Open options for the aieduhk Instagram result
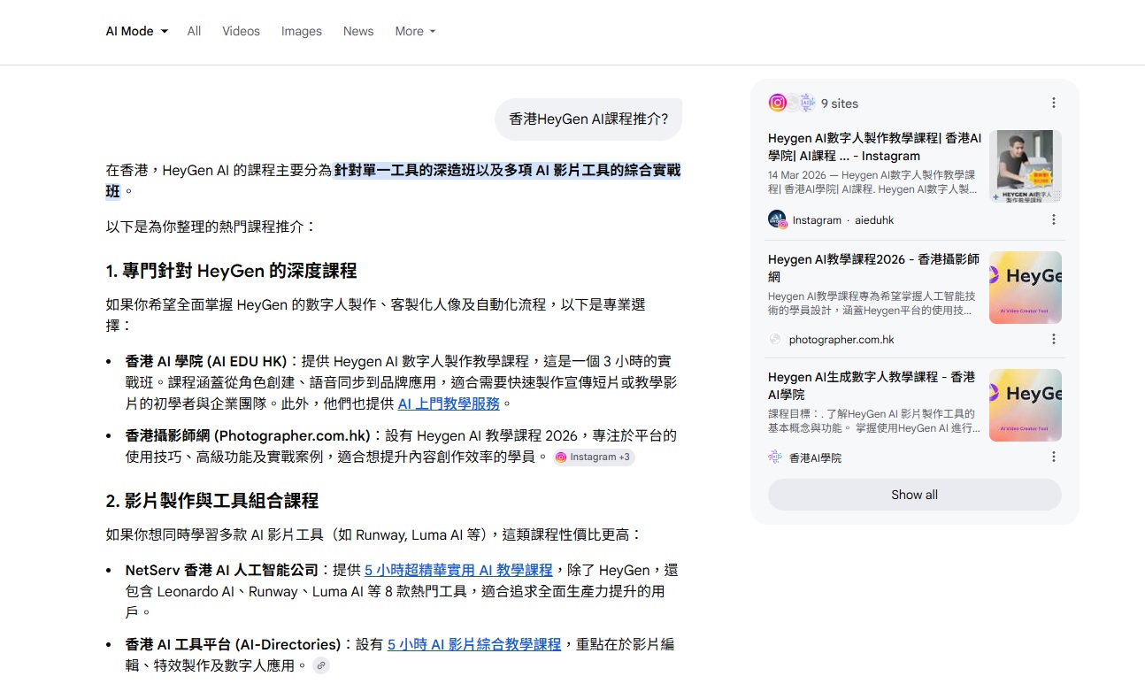This screenshot has height=684, width=1145. click(x=1054, y=219)
